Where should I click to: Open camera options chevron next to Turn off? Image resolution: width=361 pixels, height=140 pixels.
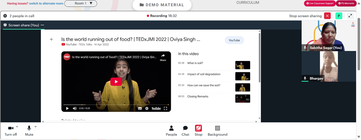coord(17,126)
